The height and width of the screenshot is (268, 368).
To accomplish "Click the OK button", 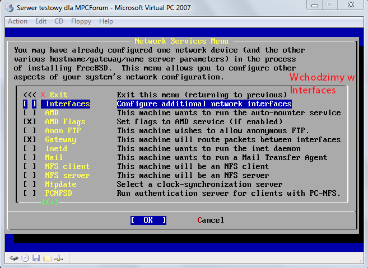I will [148, 220].
